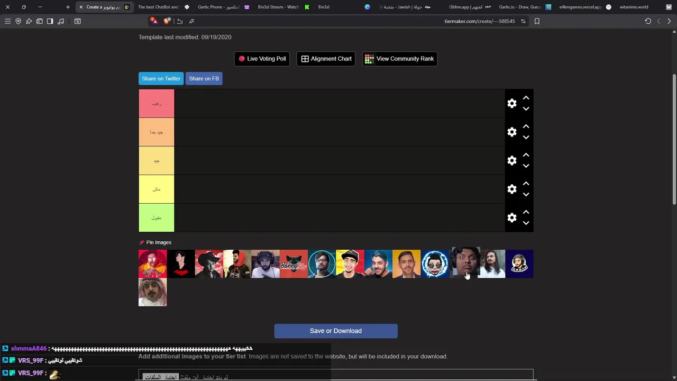Select the bearded mascot logo on navy background
Image resolution: width=677 pixels, height=381 pixels.
(519, 264)
